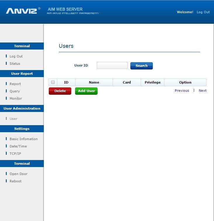Open Date/Time settings
Screen dimensions: 214x221
(18, 146)
